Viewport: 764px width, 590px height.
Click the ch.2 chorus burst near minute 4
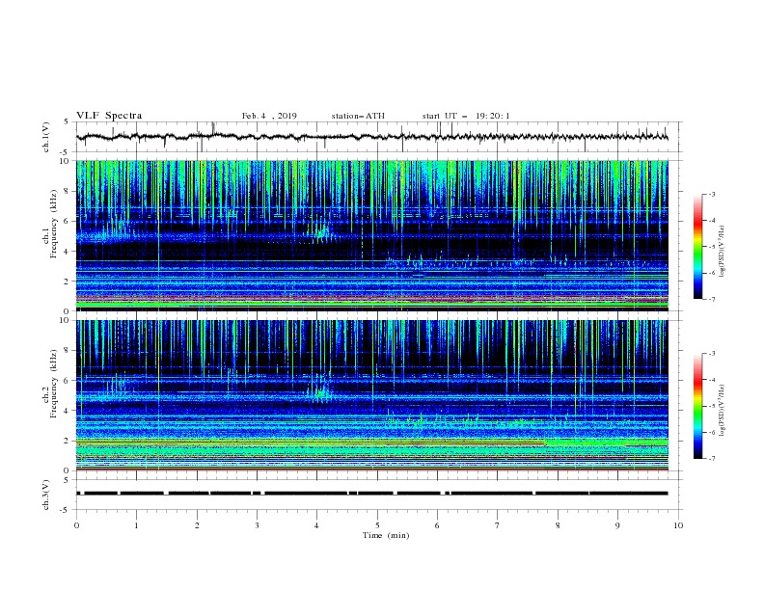pos(320,389)
